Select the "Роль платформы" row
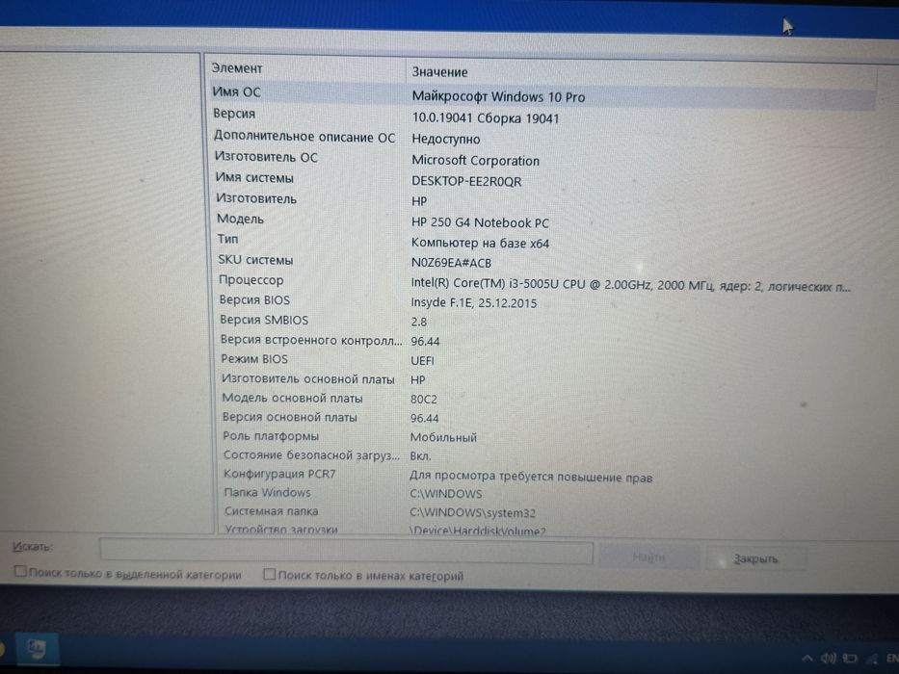The height and width of the screenshot is (674, 899). (271, 436)
